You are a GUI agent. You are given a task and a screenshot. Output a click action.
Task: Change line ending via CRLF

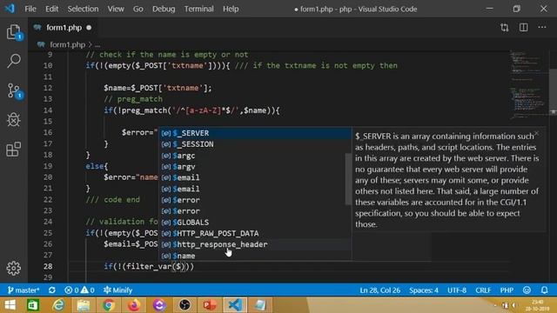pos(483,290)
